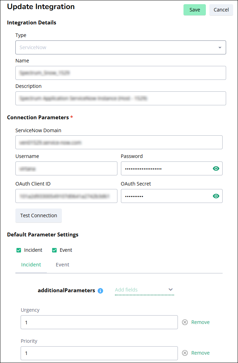Reveal the OAuth Secret with eye icon
238x363 pixels.
pyautogui.click(x=216, y=196)
